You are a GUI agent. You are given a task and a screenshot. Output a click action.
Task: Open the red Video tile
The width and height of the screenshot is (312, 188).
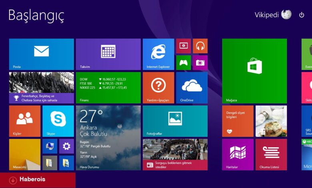tap(184, 46)
